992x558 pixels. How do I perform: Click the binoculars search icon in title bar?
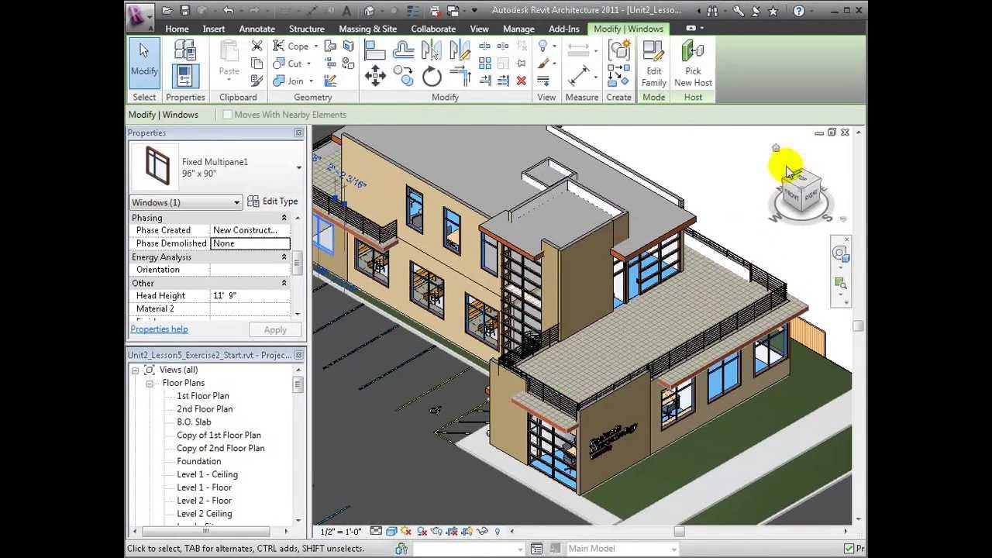pyautogui.click(x=711, y=11)
